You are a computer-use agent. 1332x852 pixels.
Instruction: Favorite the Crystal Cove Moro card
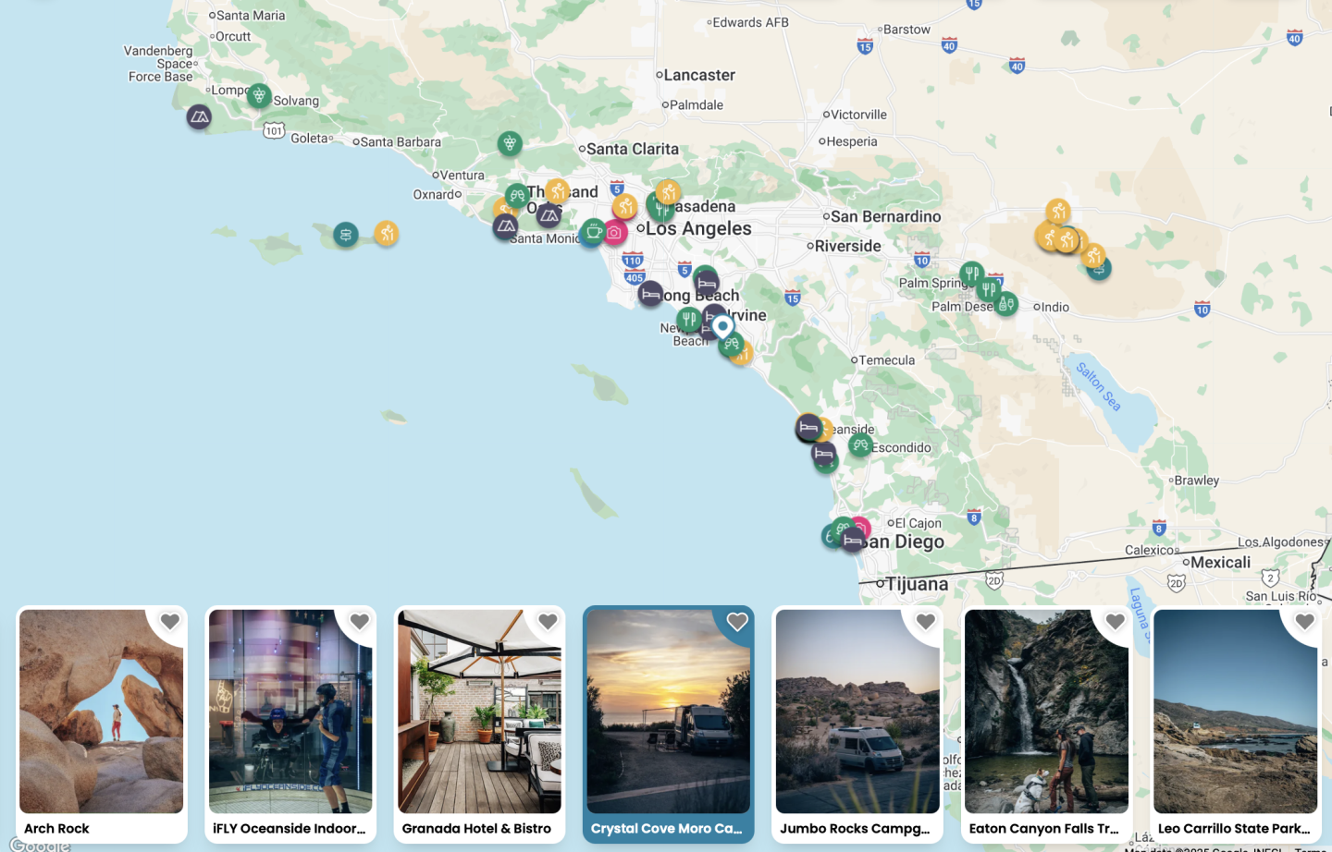click(x=737, y=622)
